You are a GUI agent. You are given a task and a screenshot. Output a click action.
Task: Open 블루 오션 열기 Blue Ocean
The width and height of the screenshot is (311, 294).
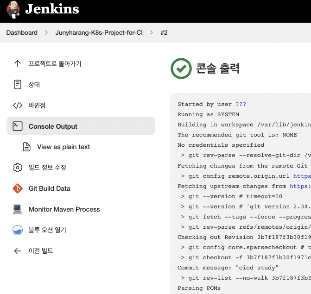(x=47, y=230)
